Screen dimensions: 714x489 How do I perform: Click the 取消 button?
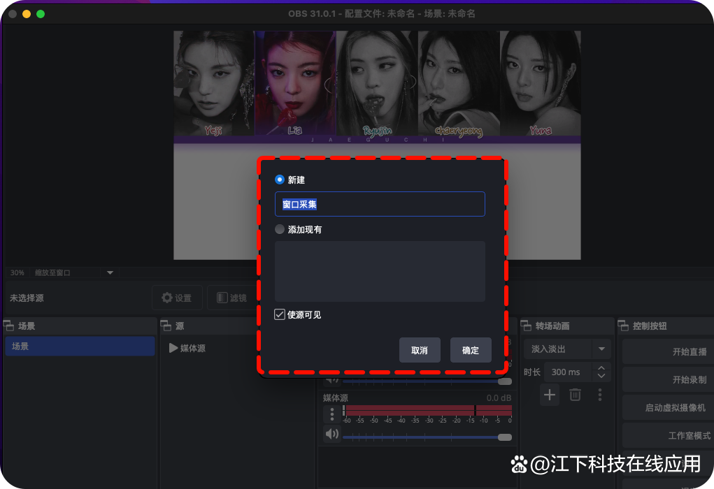tap(420, 350)
